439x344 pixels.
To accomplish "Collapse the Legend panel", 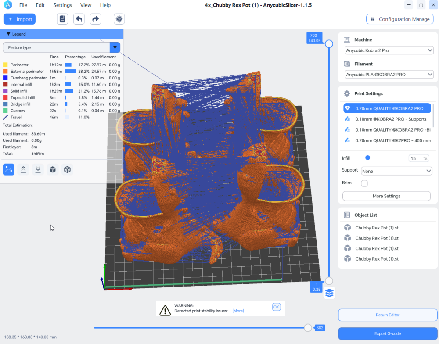I will coord(8,34).
